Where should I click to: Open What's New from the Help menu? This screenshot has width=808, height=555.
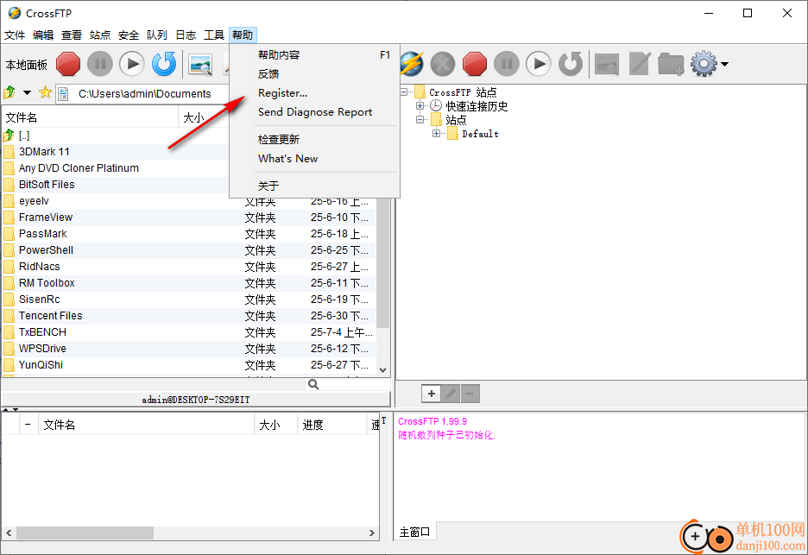click(x=314, y=158)
